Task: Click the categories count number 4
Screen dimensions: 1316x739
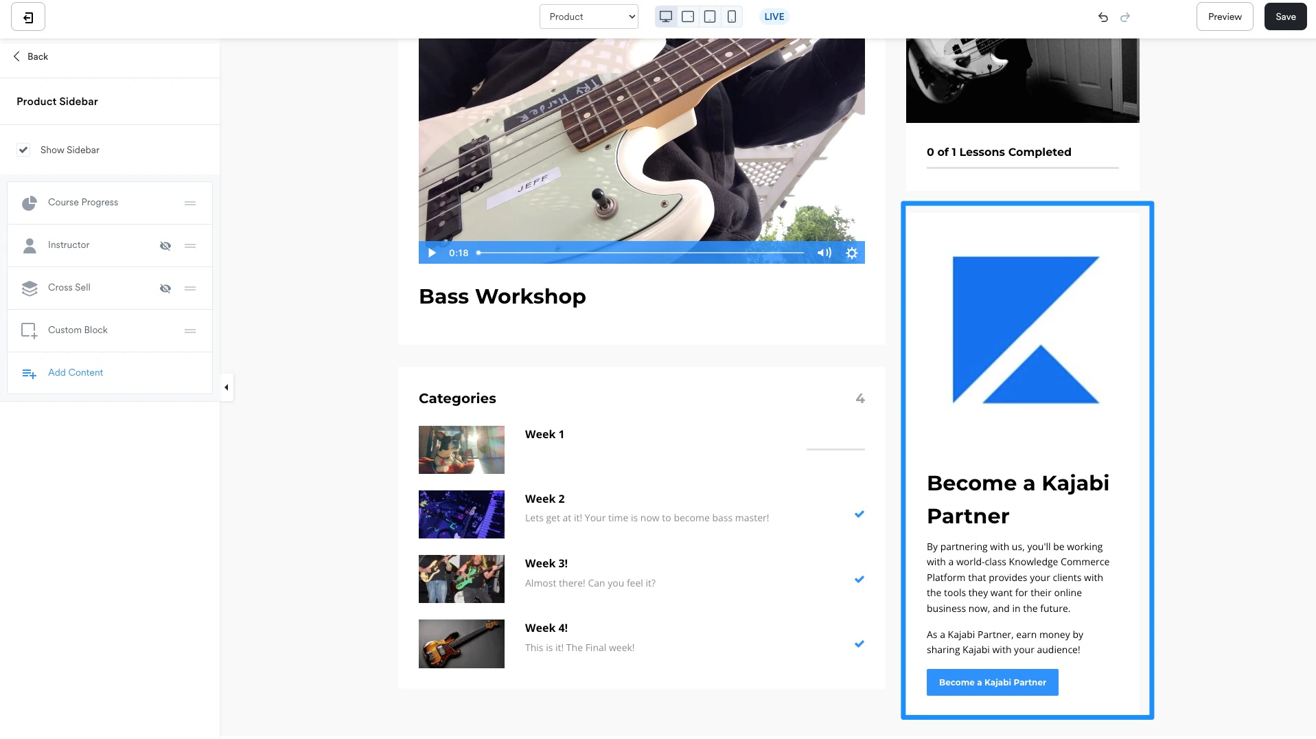Action: coord(860,398)
